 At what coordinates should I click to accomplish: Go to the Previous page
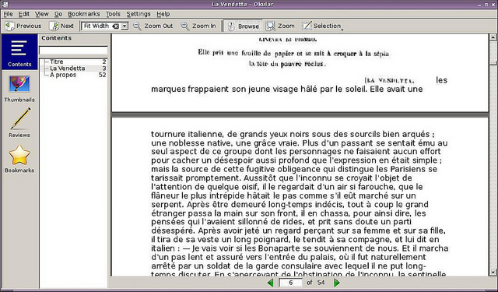click(23, 26)
